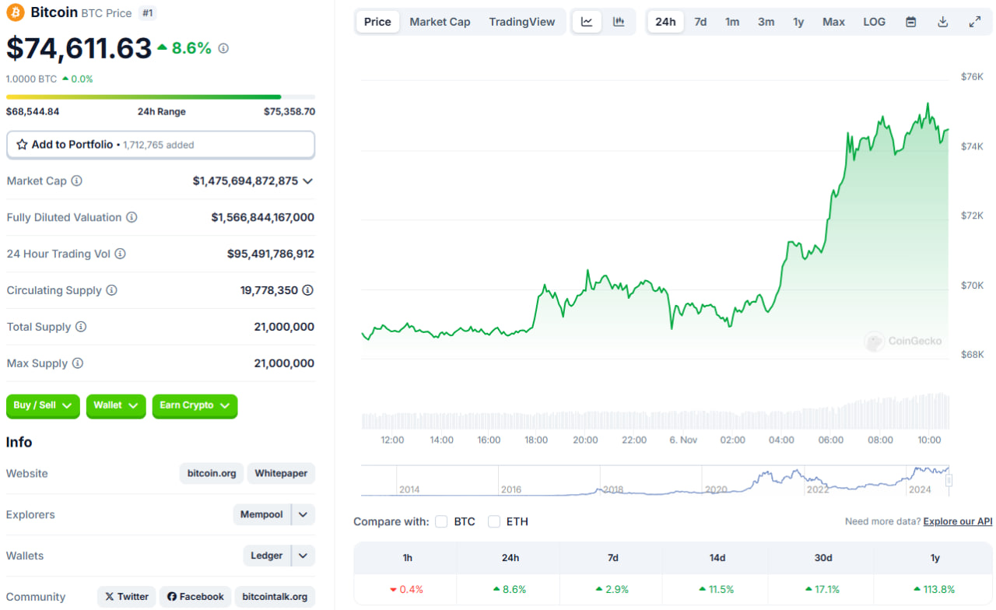Click the Bitcoin logo icon
Image resolution: width=996 pixels, height=610 pixels.
pos(16,12)
